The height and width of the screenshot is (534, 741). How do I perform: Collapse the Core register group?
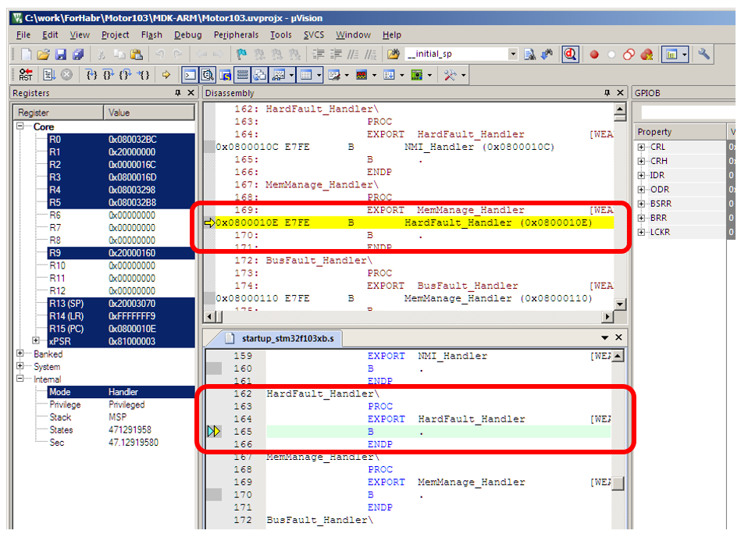(20, 126)
